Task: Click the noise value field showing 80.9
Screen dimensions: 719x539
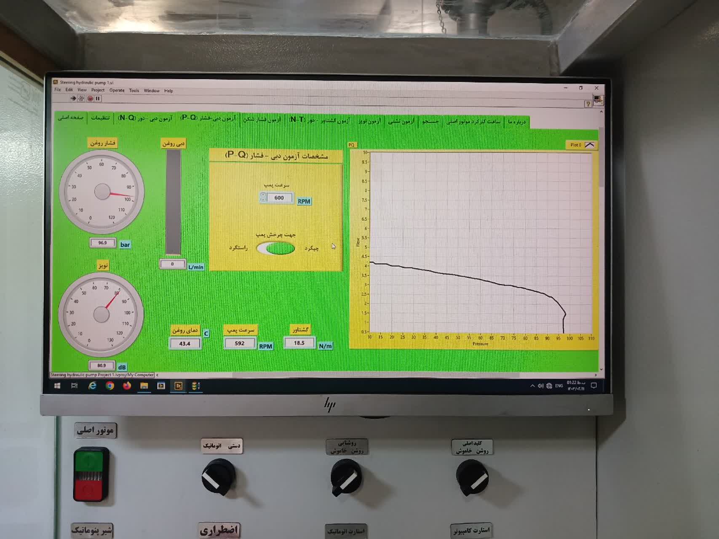Action: click(x=102, y=366)
